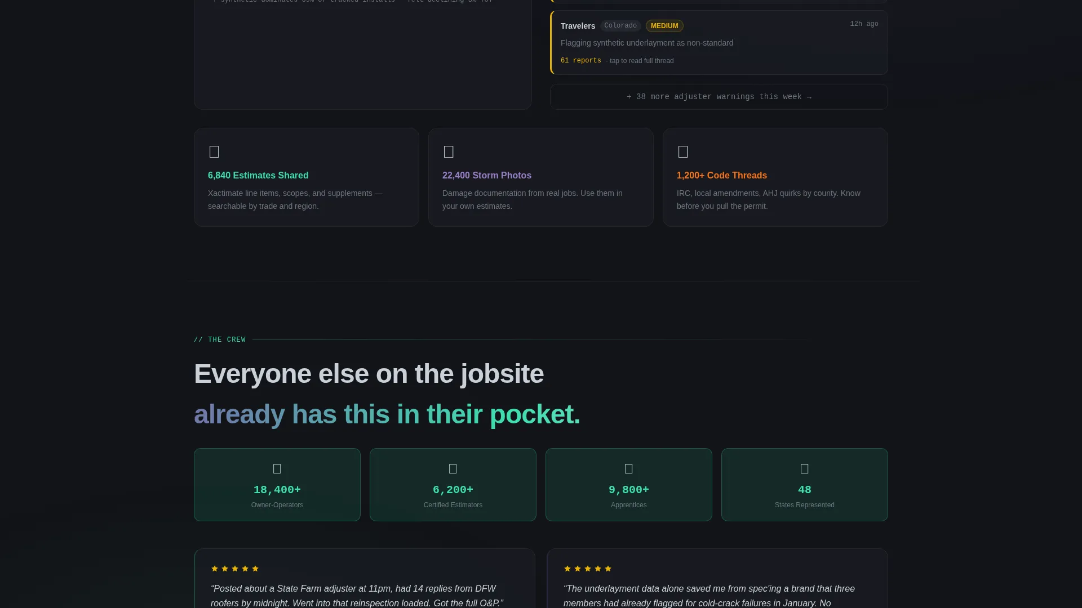Open the Travelers adjuster warning card
The width and height of the screenshot is (1082, 608).
point(719,42)
